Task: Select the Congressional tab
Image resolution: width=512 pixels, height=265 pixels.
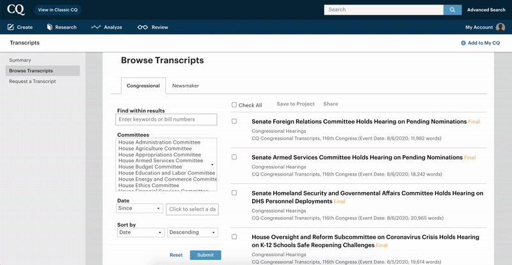Action: 143,86
